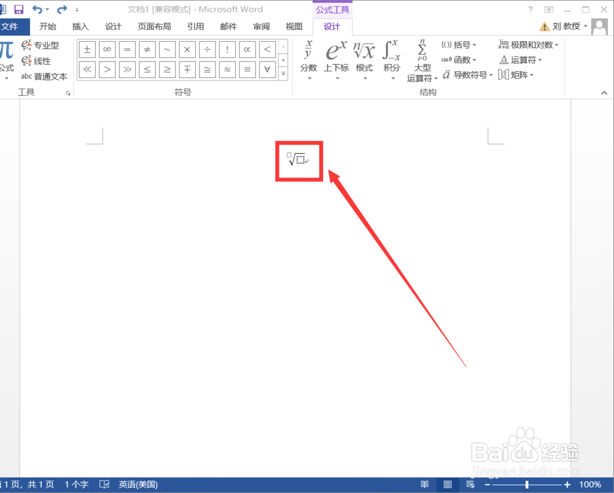Expand the 极限和对数 (Limit and Log) dropdown
Viewport: 614px width, 493px height.
click(528, 44)
